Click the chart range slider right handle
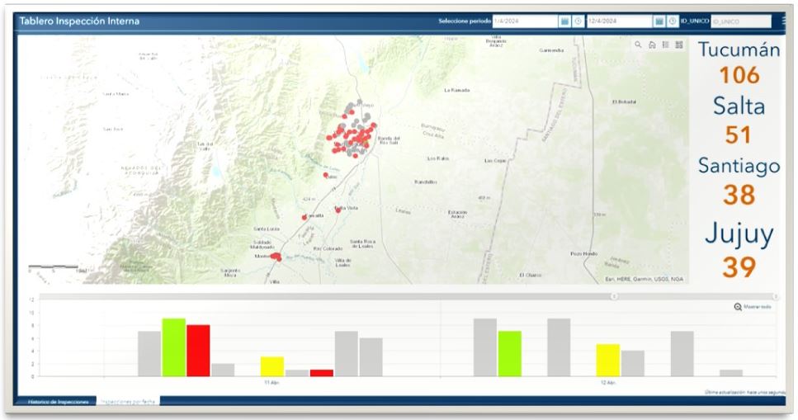 (x=776, y=295)
